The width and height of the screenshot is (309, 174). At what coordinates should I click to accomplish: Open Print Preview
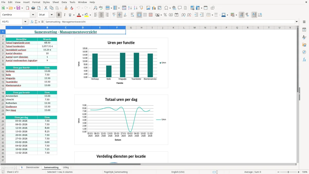coord(39,8)
